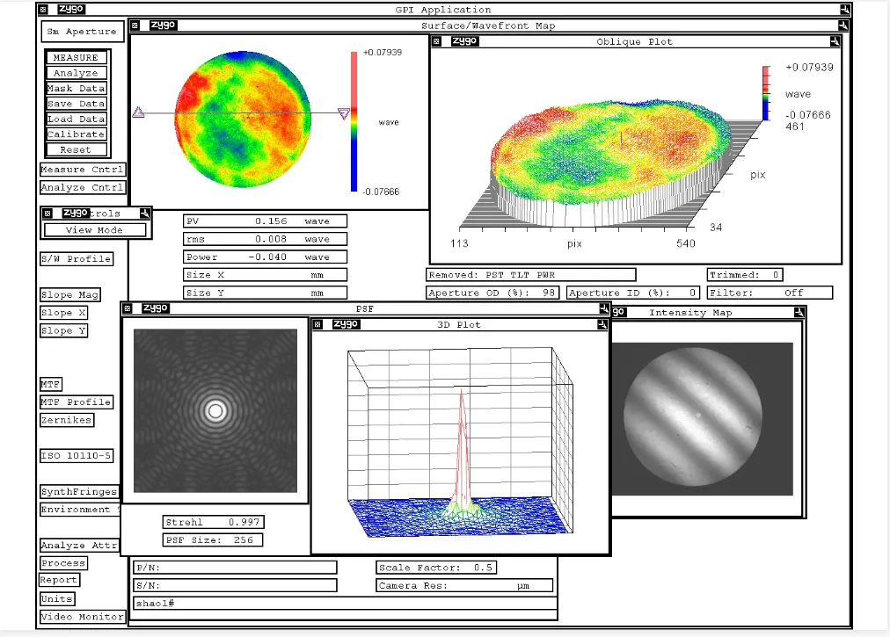Click the color scale bar of the surface map
890x637 pixels.
click(x=354, y=121)
